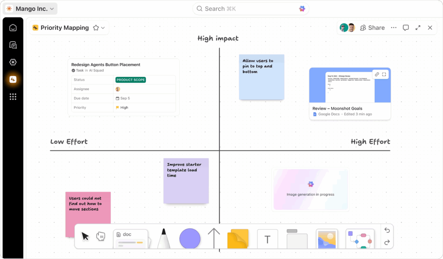The image size is (443, 259).
Task: Expand the Google Docs card to full view
Action: coord(384,74)
